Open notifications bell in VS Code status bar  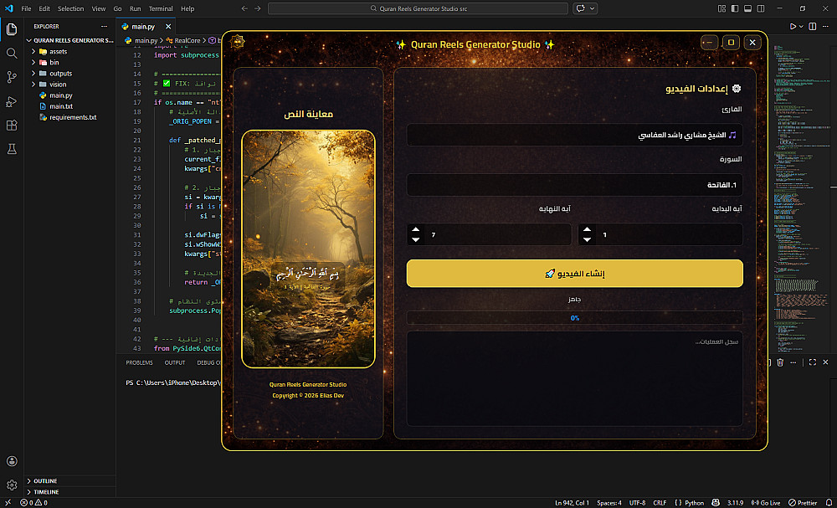[x=829, y=503]
